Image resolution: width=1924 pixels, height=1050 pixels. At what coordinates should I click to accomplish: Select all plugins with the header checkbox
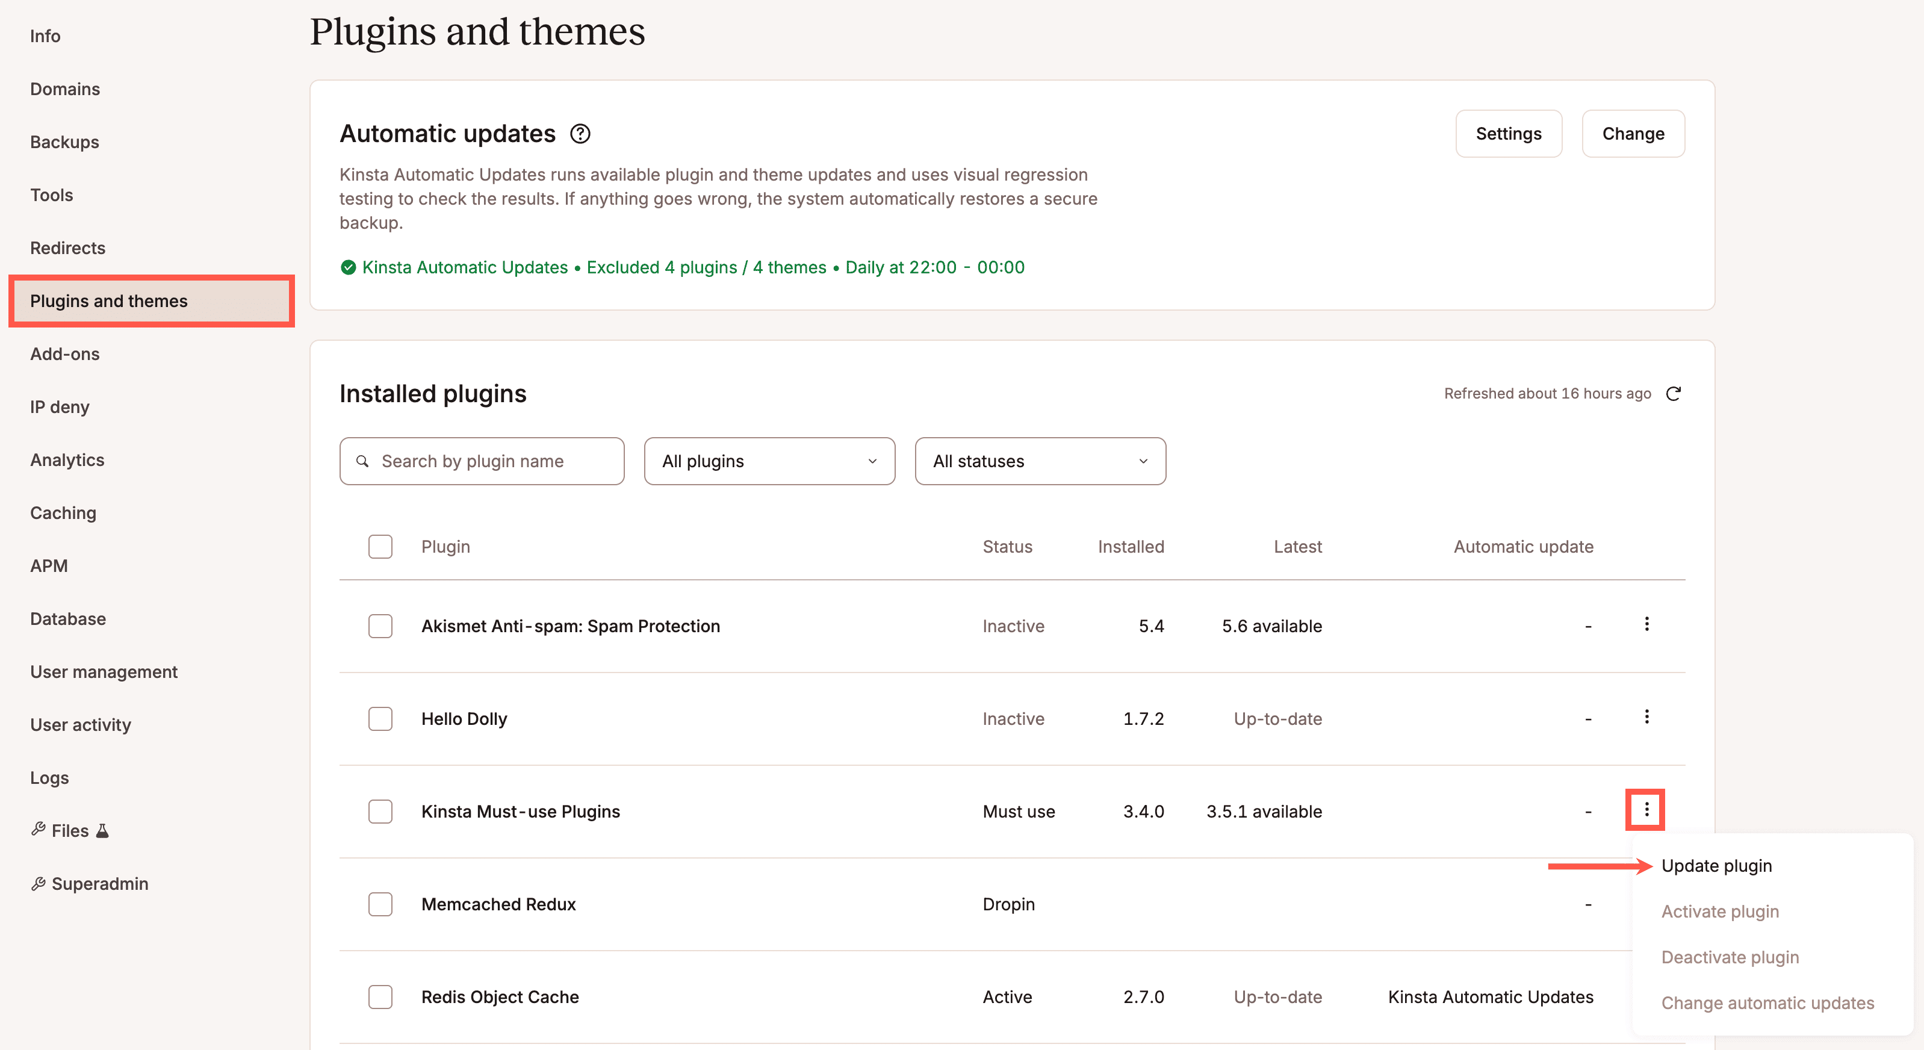(380, 546)
